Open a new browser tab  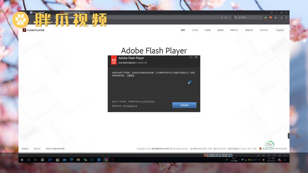pyautogui.click(x=93, y=12)
